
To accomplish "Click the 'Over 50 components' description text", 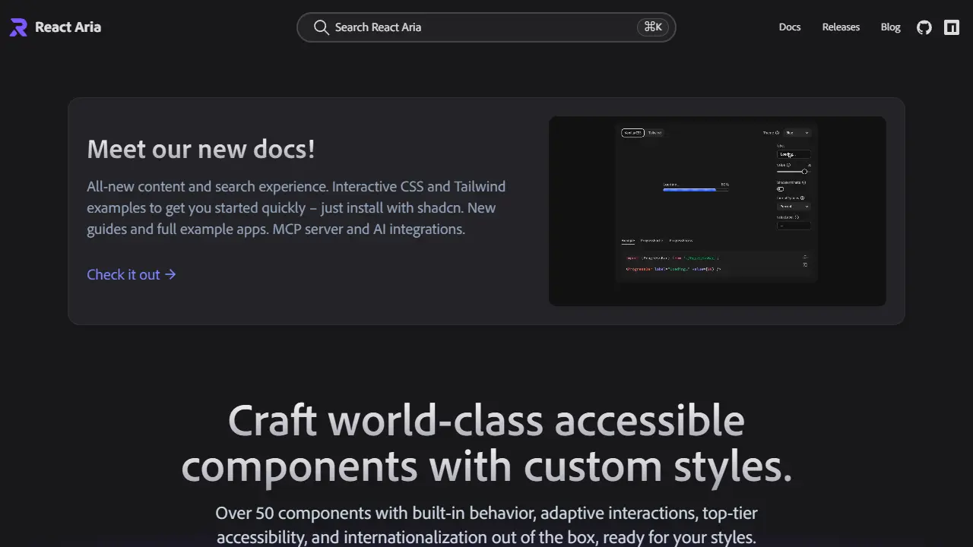I will tap(486, 525).
